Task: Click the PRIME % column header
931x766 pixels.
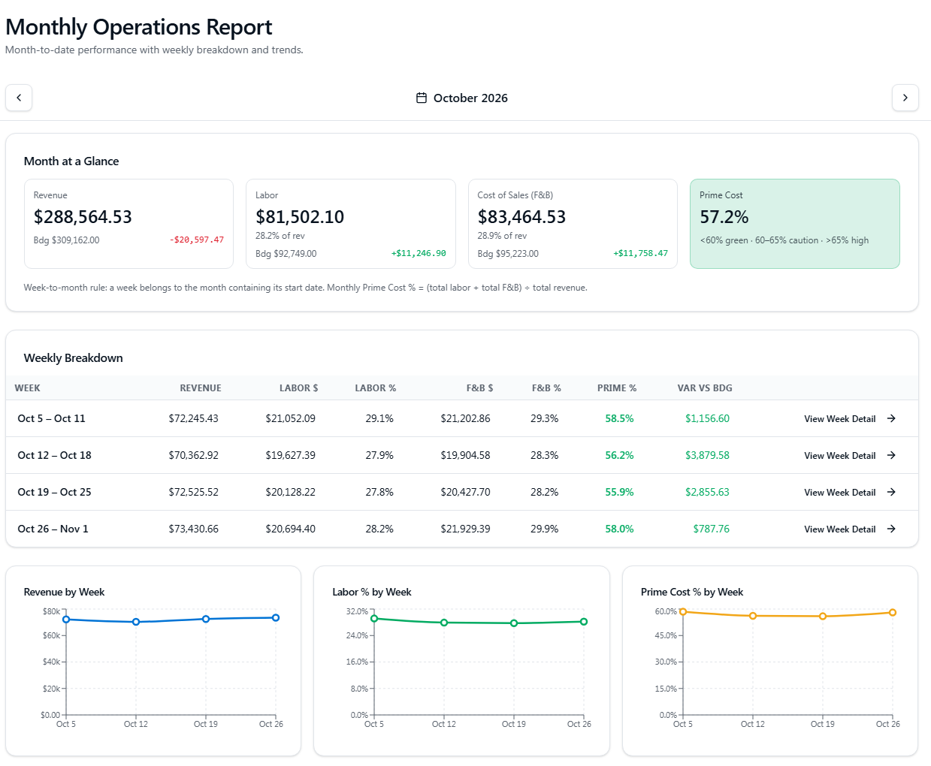Action: (617, 388)
